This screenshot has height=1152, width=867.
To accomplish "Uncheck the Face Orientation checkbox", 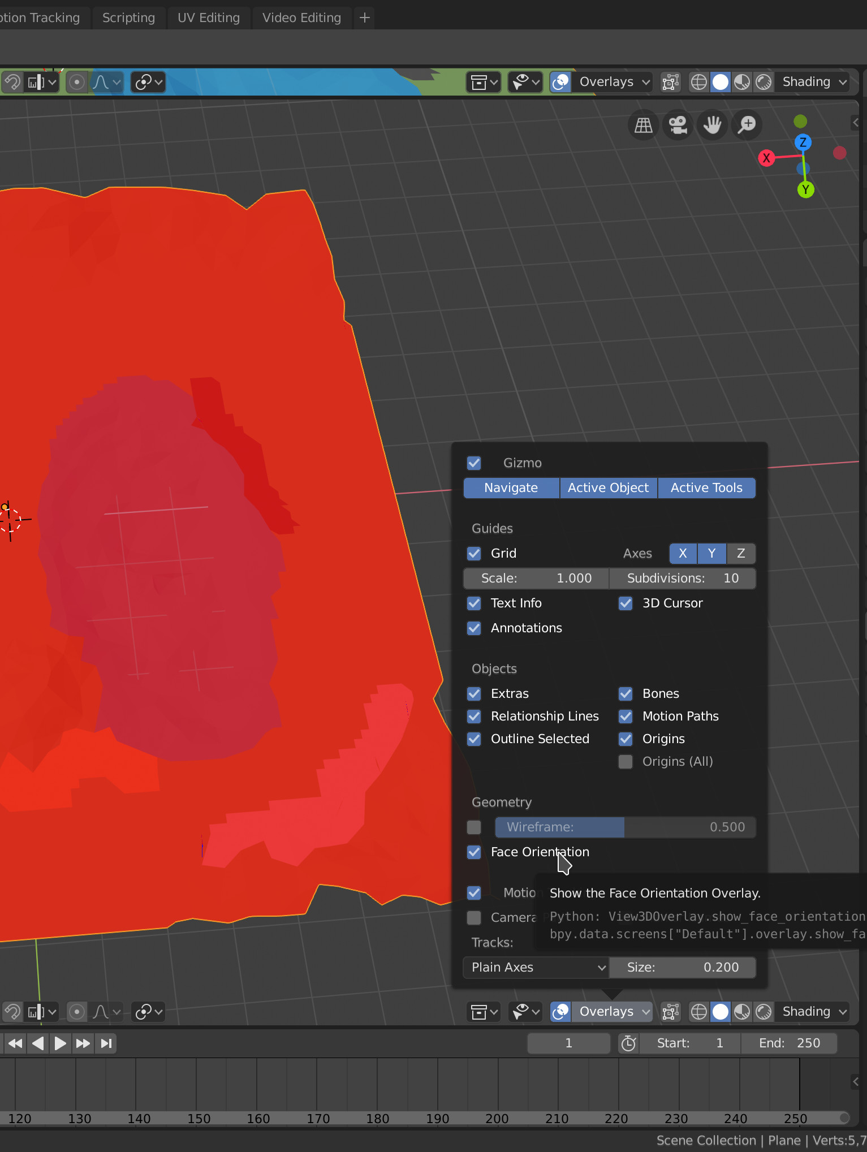I will point(474,852).
